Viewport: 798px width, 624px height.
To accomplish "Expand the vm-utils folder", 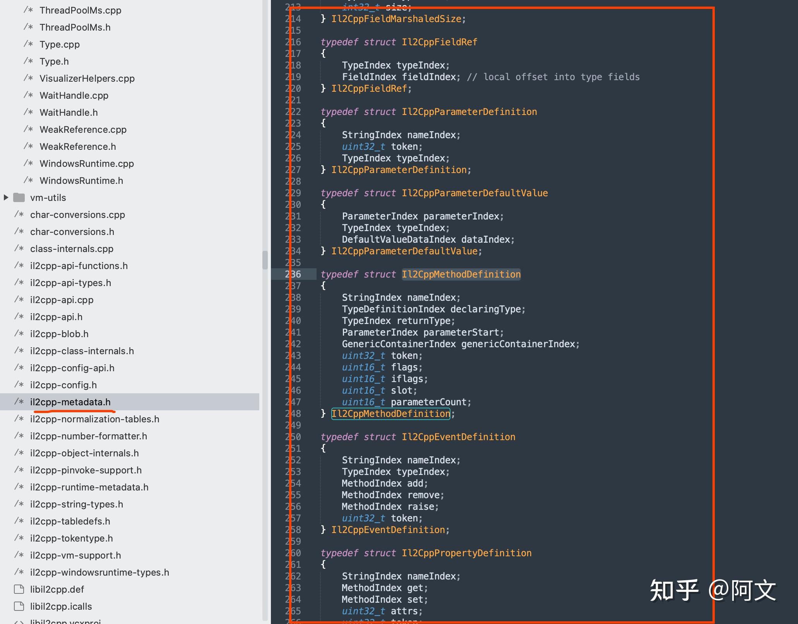I will [5, 197].
